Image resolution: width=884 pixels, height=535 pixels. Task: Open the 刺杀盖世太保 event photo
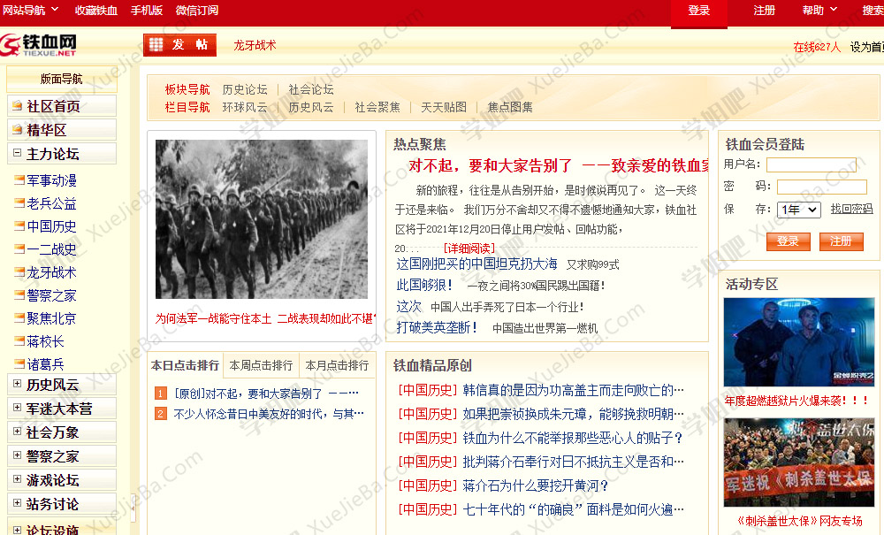[x=799, y=462]
